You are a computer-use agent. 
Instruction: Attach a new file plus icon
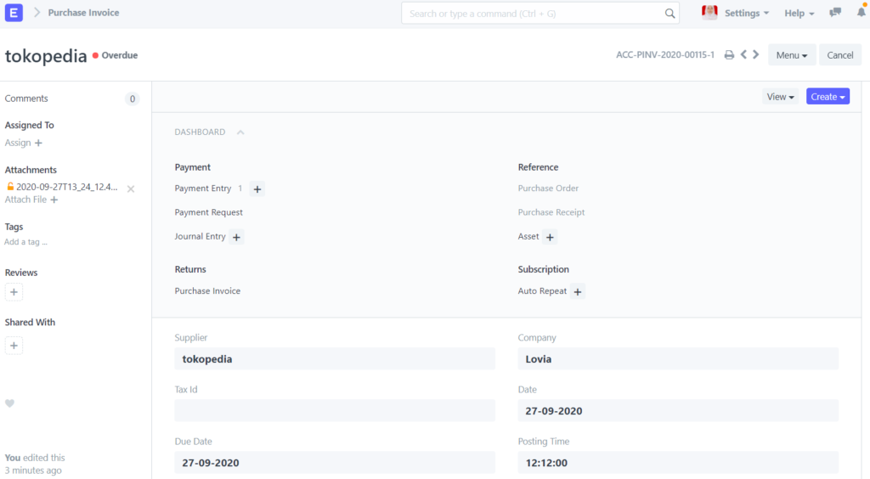pyautogui.click(x=54, y=200)
